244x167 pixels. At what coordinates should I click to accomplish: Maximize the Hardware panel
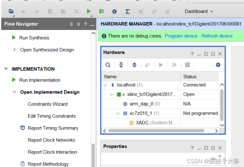point(206,54)
